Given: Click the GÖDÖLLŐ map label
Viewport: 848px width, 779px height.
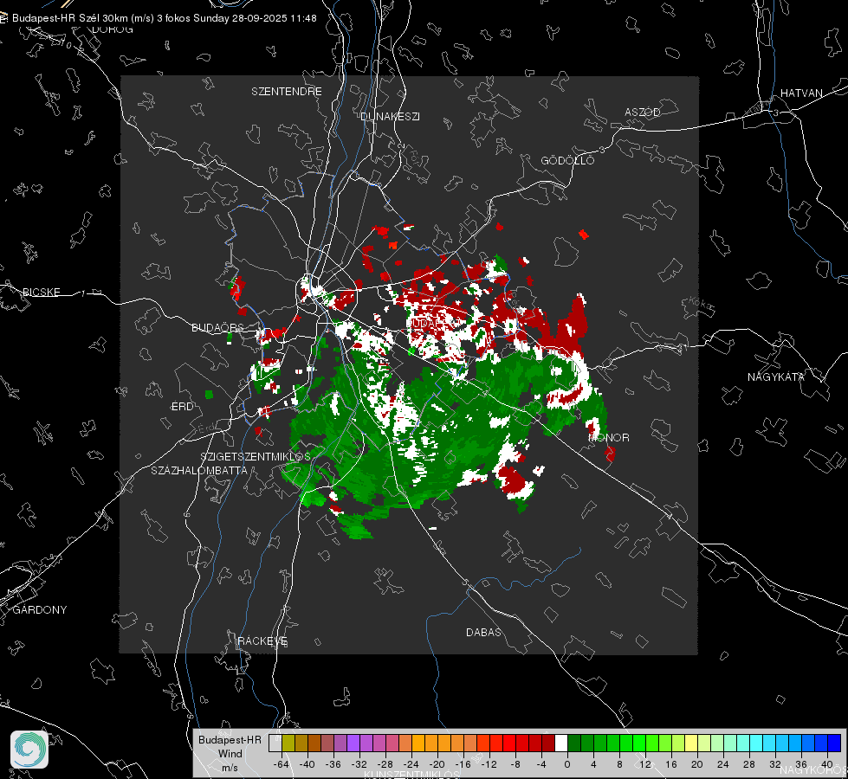Looking at the screenshot, I should pyautogui.click(x=567, y=160).
